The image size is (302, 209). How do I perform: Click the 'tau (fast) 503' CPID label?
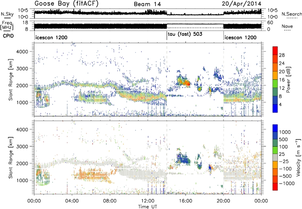pos(185,34)
